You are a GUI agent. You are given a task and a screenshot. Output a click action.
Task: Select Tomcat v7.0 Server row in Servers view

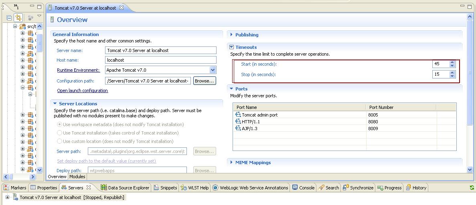(72, 197)
